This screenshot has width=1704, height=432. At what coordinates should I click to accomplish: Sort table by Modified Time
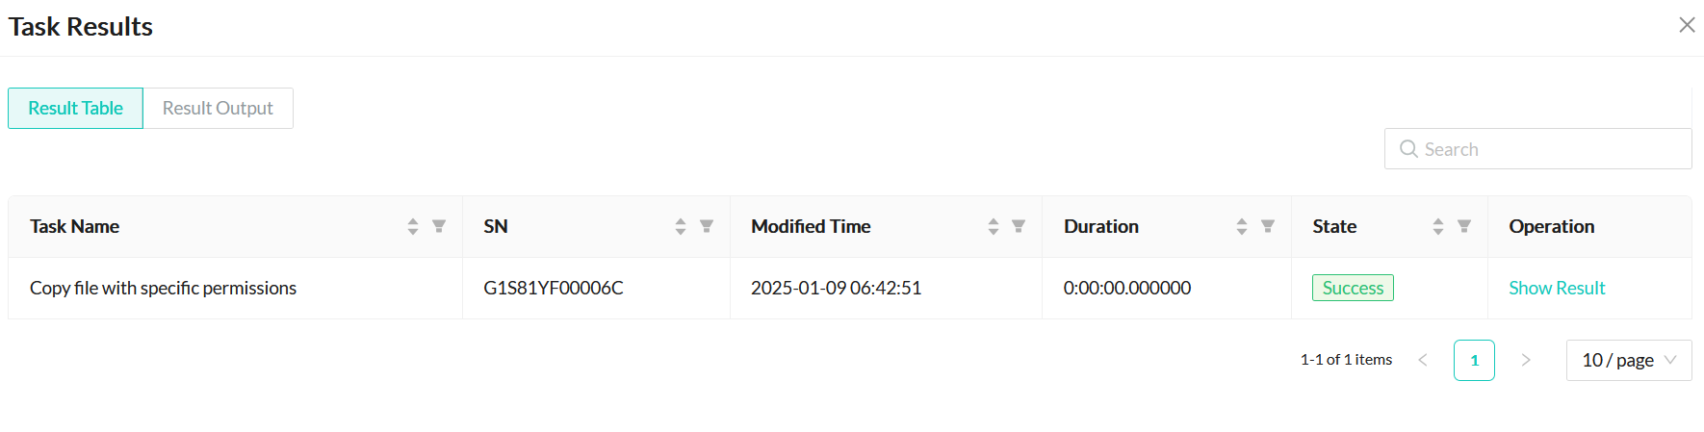(x=994, y=226)
